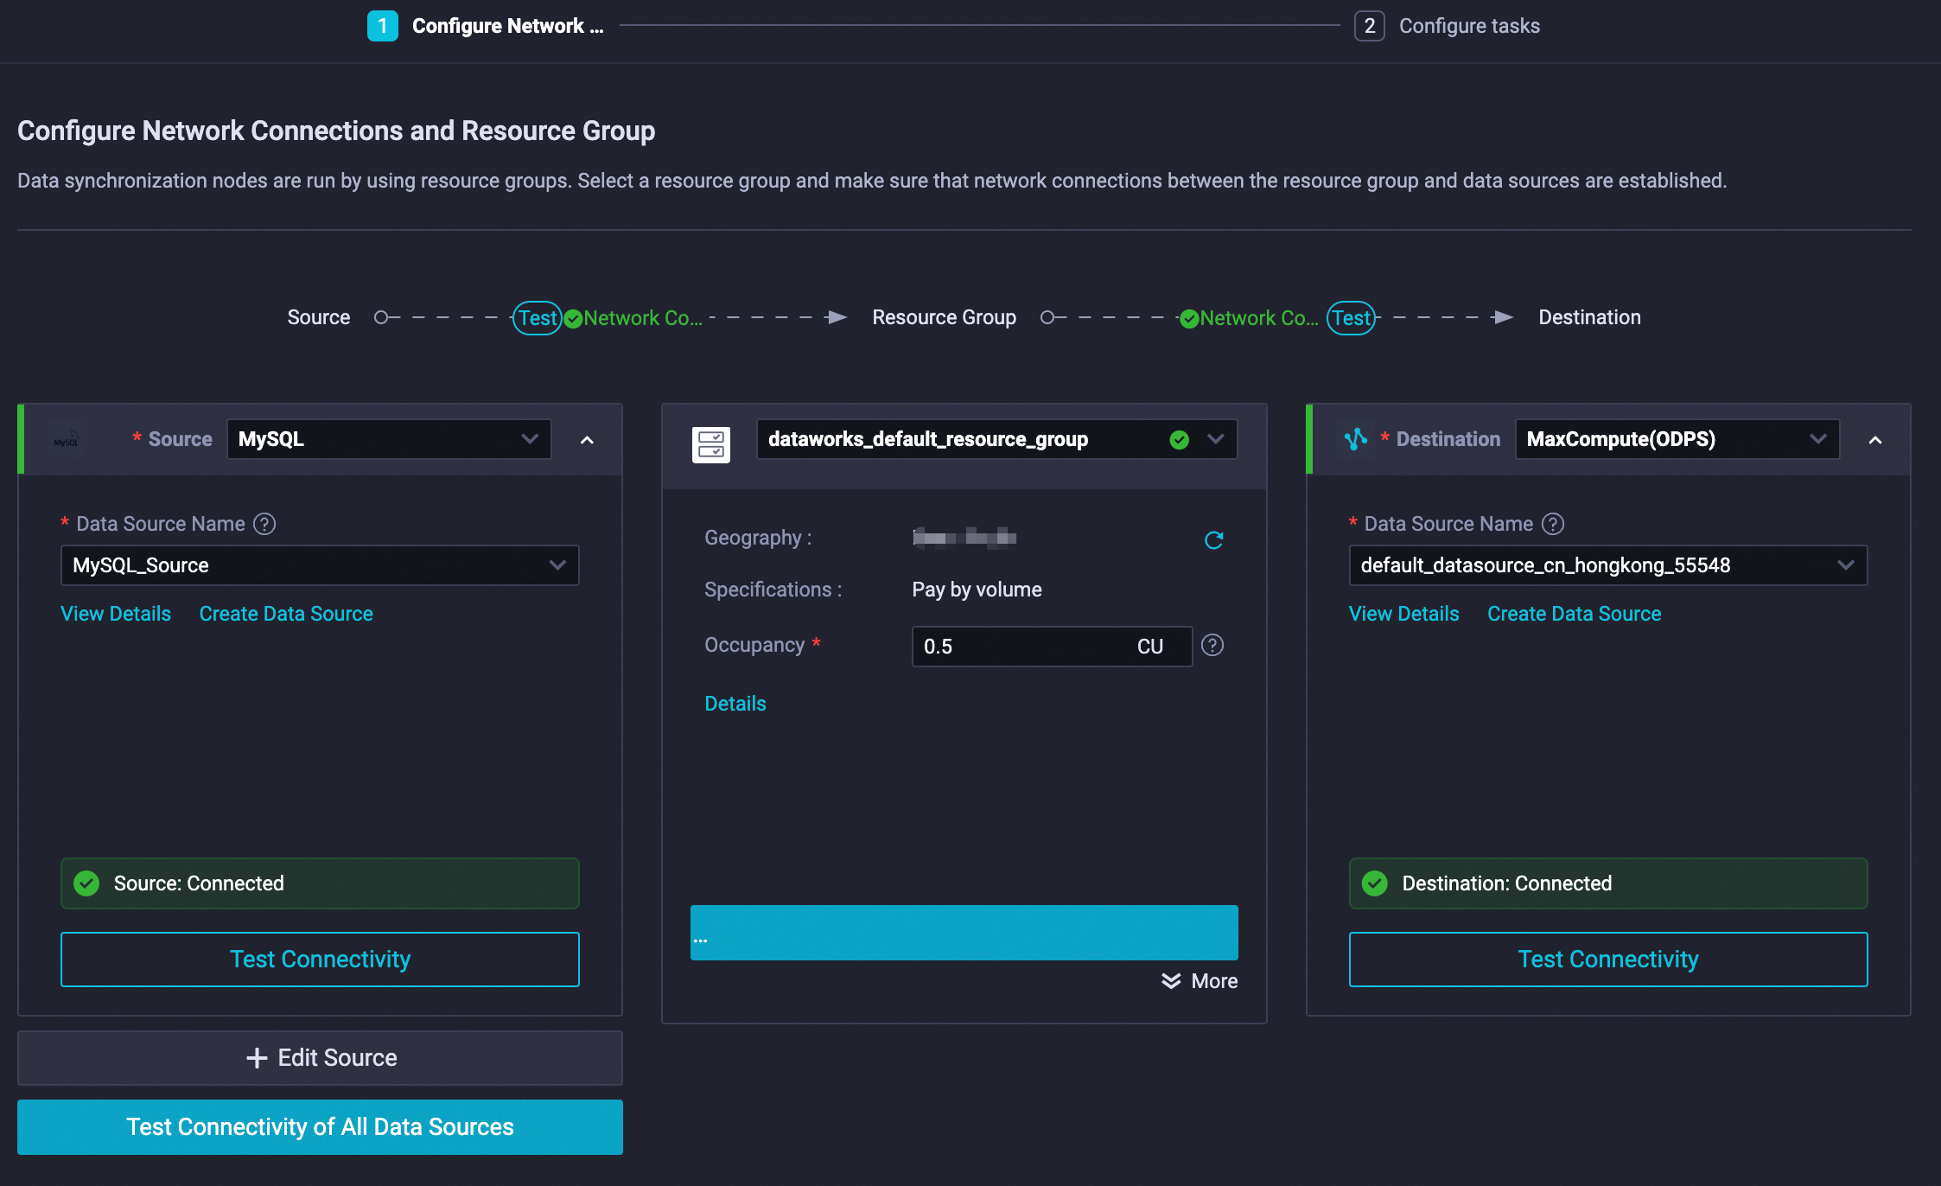Click green check next to destination Network Co...
The height and width of the screenshot is (1186, 1941).
(x=1189, y=319)
